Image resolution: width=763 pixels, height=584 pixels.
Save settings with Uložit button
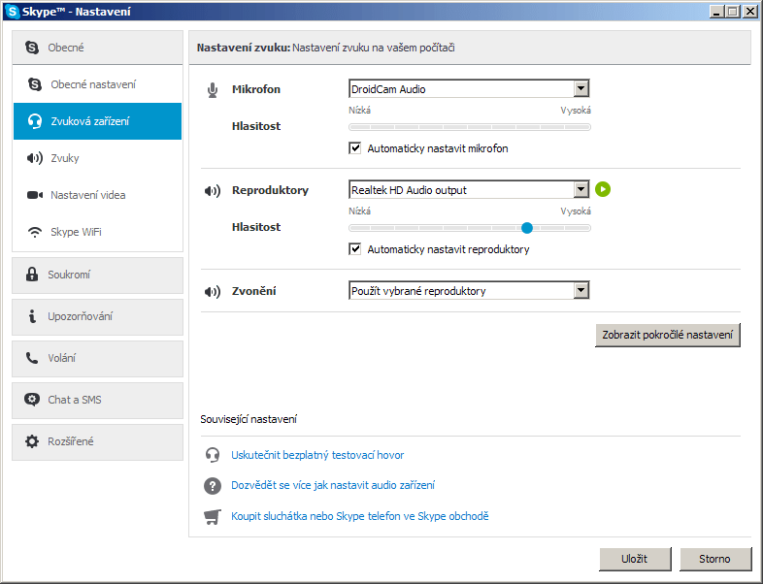(635, 559)
